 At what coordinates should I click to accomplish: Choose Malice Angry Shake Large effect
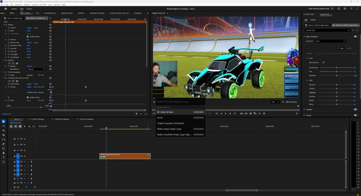[x=169, y=129]
